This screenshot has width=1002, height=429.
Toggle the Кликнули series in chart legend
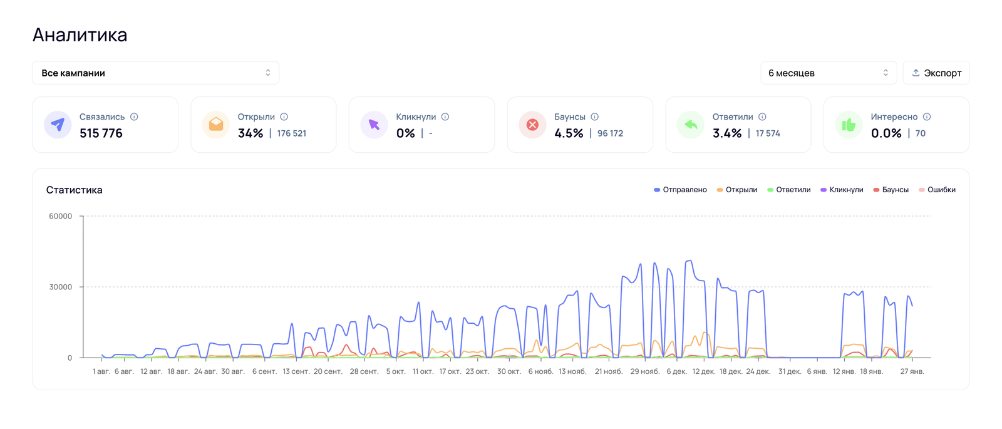tap(842, 190)
